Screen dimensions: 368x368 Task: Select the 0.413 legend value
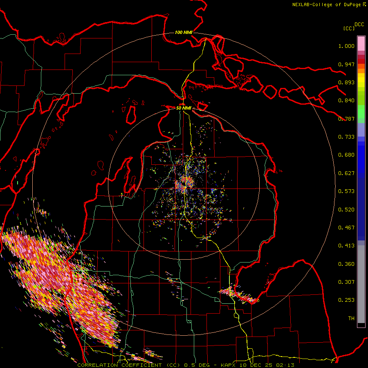click(x=346, y=246)
